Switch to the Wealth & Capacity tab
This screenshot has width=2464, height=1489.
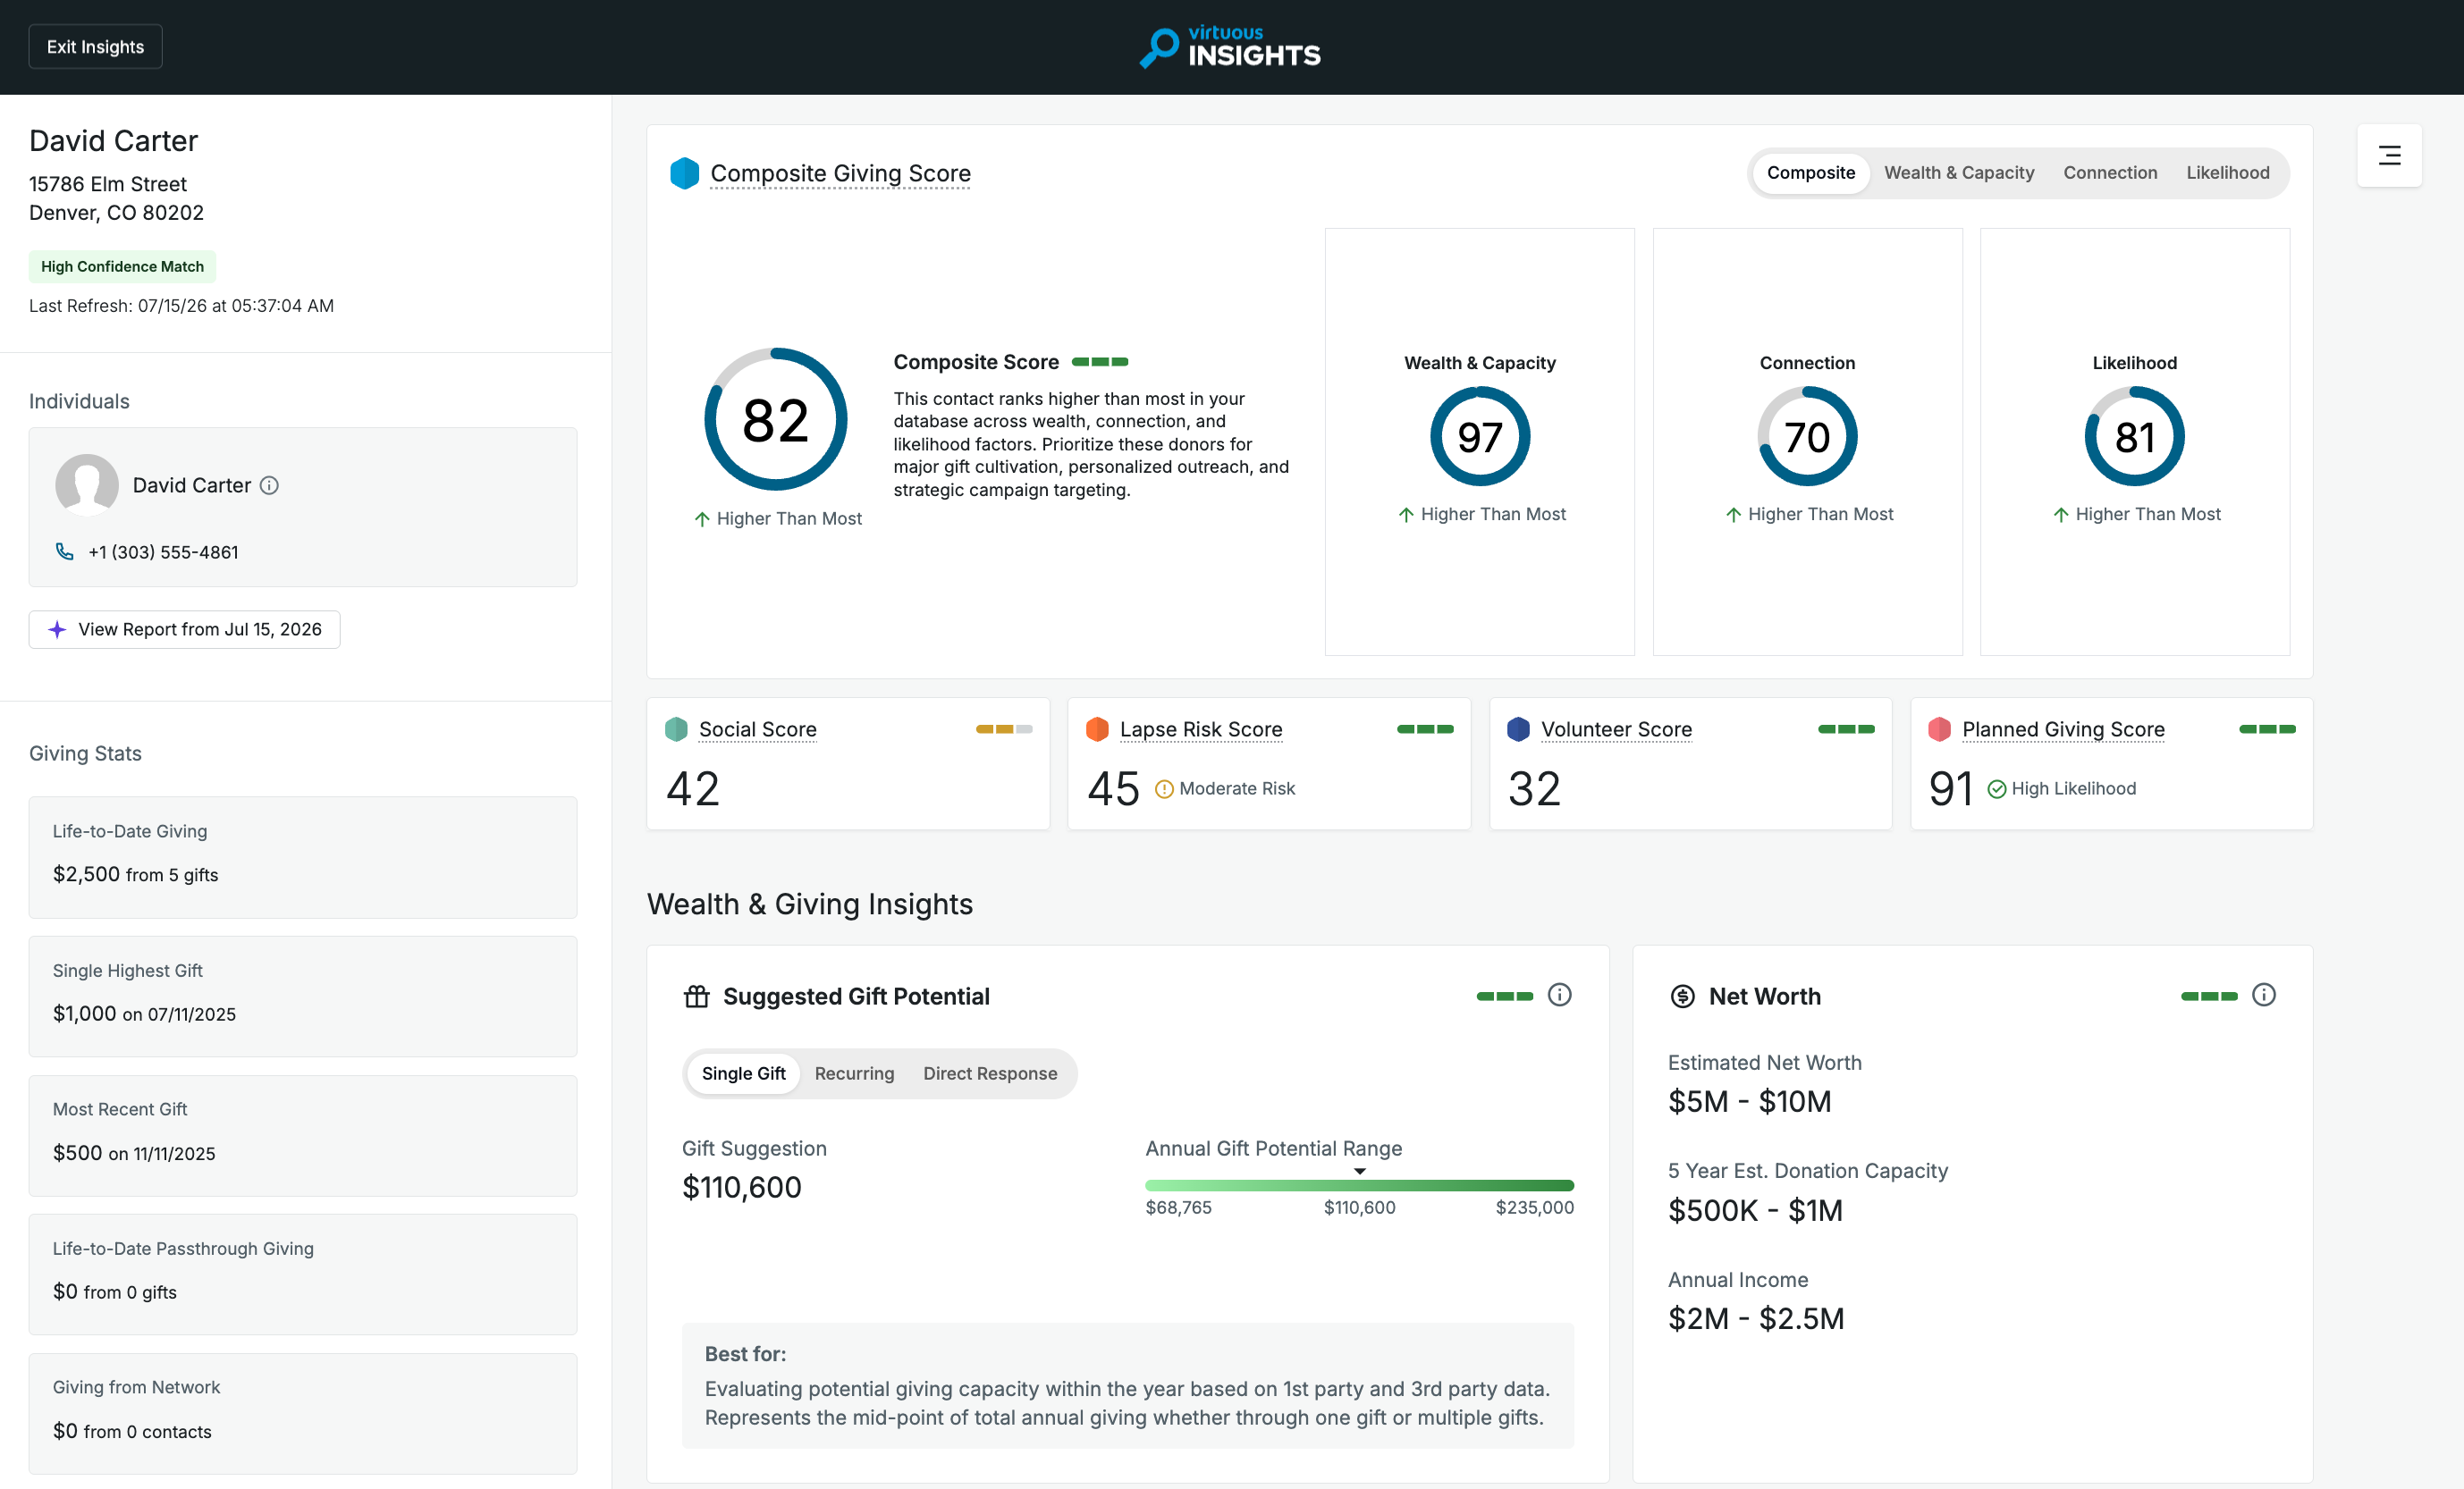[1958, 173]
